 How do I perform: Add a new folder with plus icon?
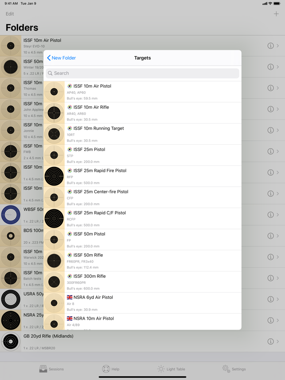276,14
